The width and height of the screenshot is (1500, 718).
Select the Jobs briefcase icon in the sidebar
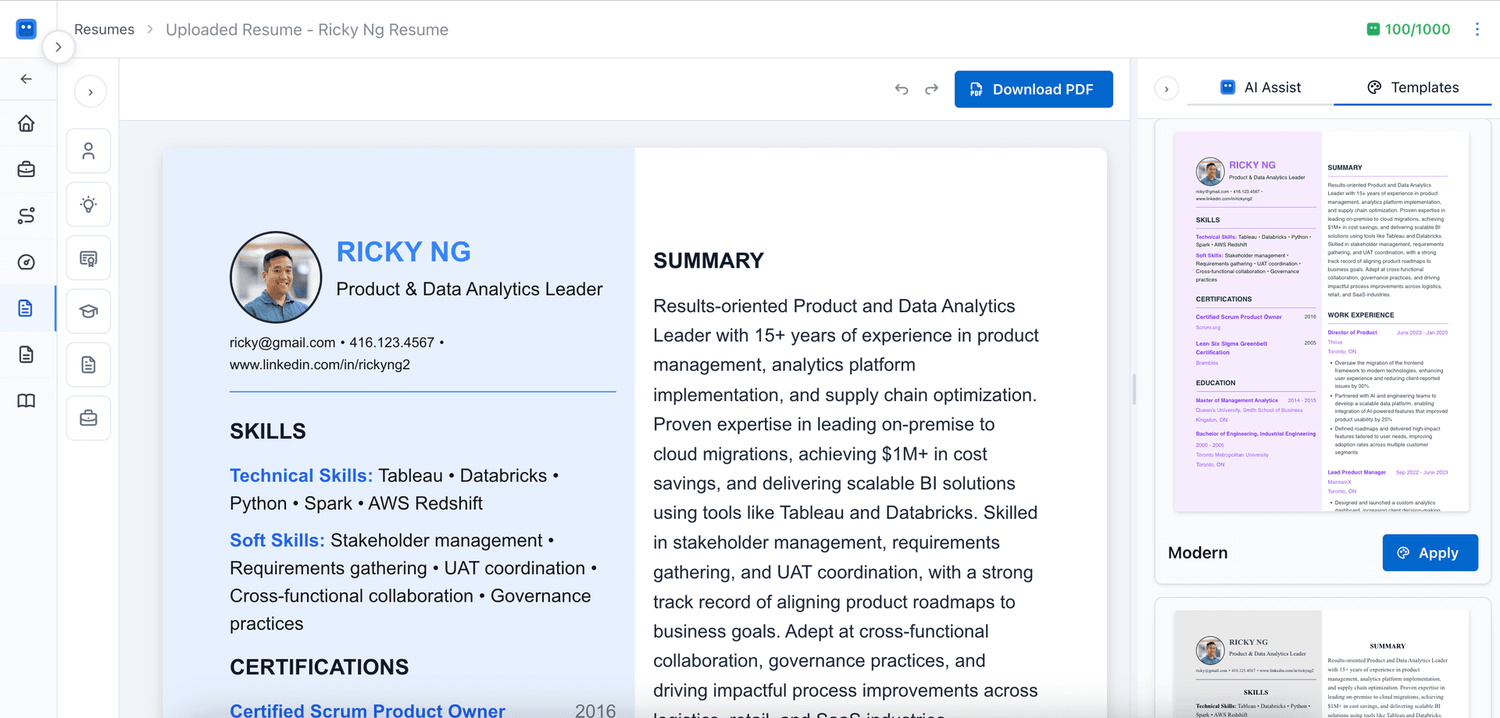[27, 169]
